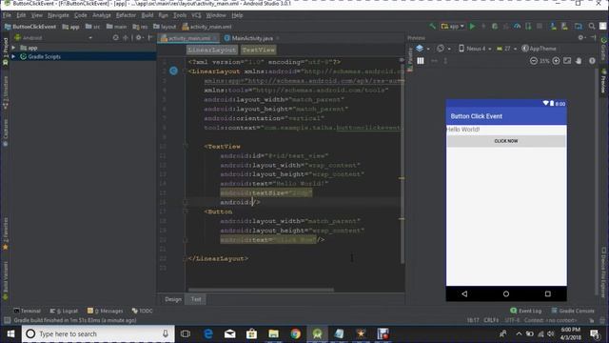
Task: Click the Scroll from Source target icon
Action: coord(115,38)
